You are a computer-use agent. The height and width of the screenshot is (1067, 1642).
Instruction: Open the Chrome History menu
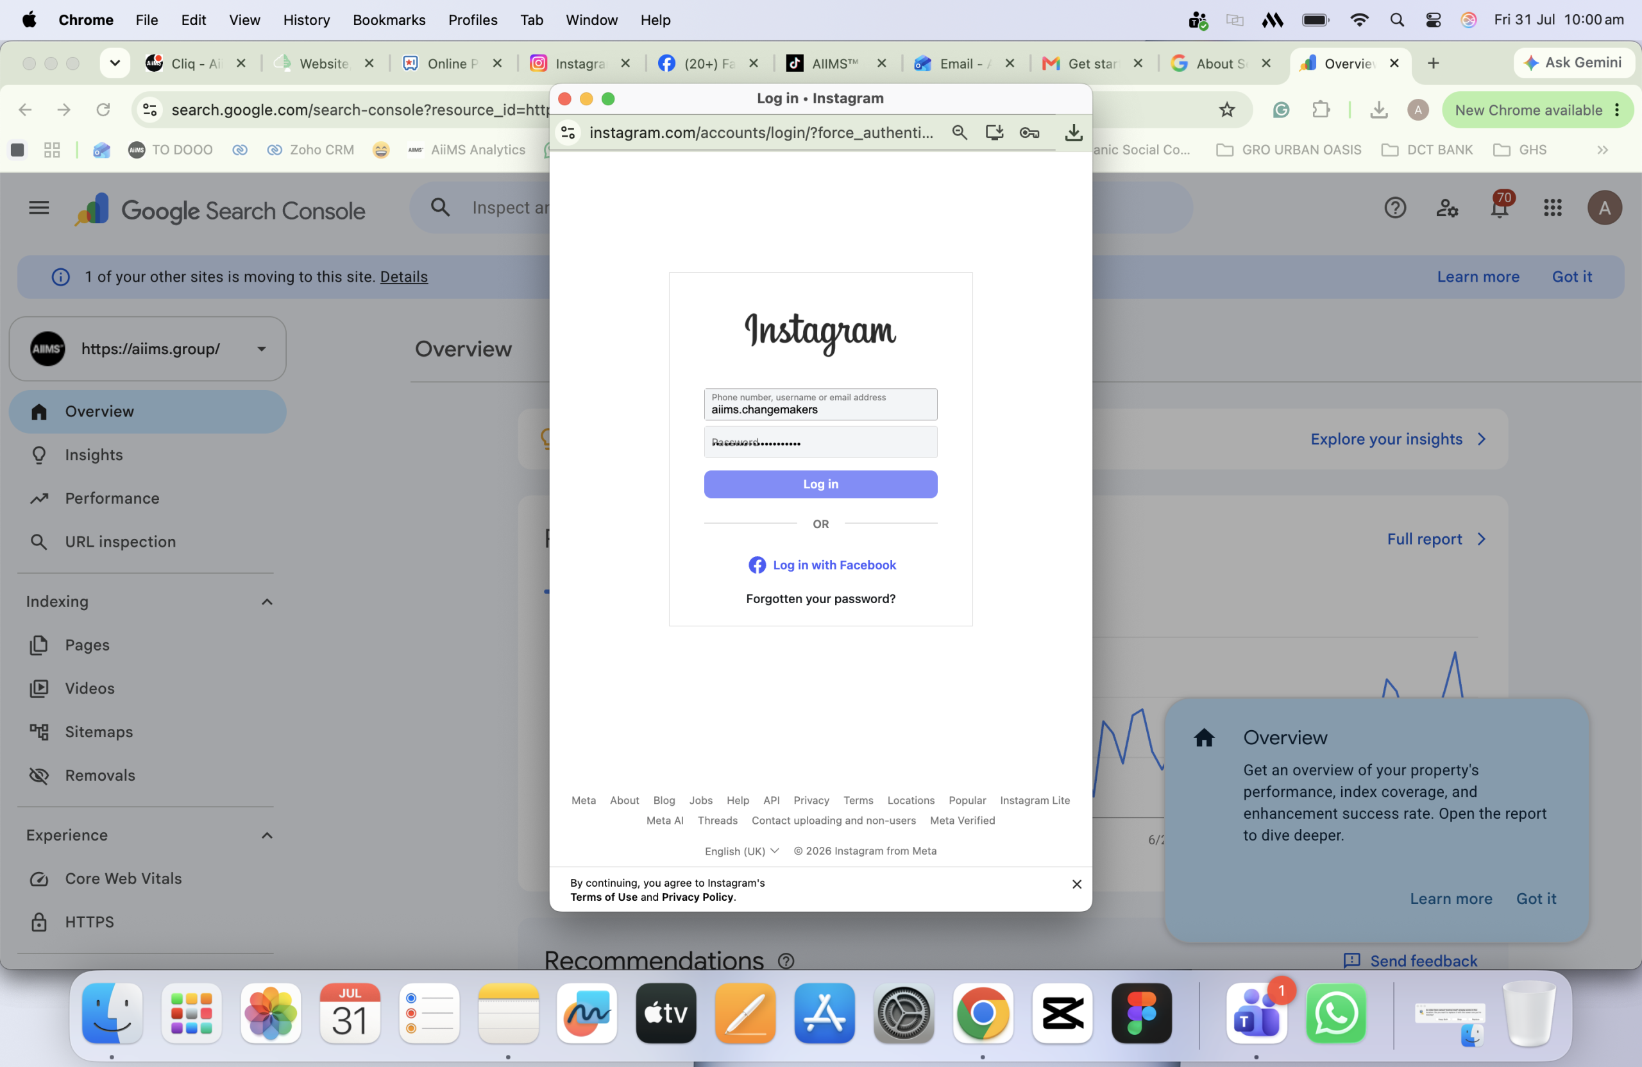(x=307, y=20)
